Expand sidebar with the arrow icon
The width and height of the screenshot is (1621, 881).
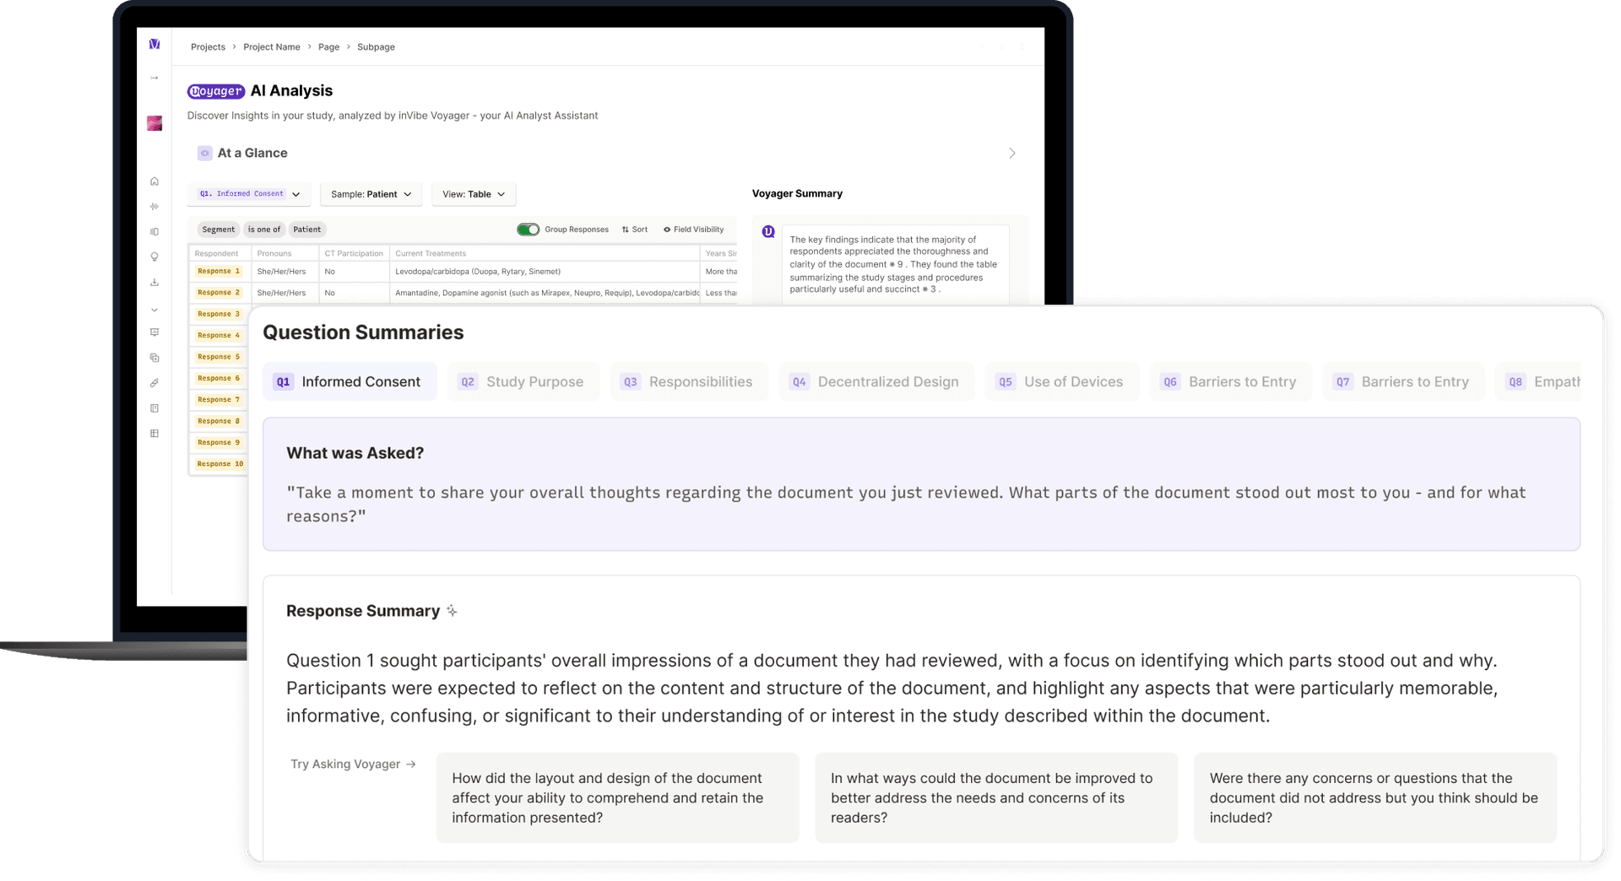click(155, 78)
